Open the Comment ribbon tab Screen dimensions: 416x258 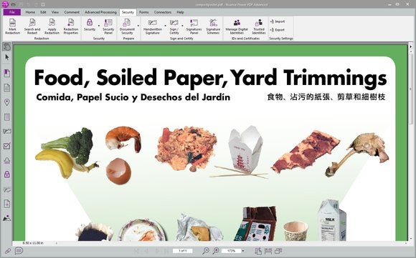(72, 12)
